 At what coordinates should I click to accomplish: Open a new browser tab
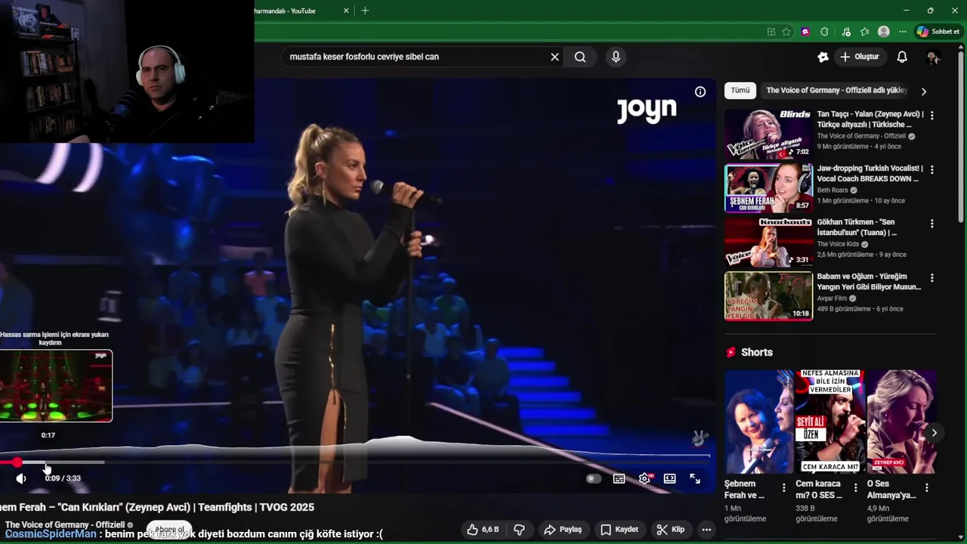coord(365,11)
